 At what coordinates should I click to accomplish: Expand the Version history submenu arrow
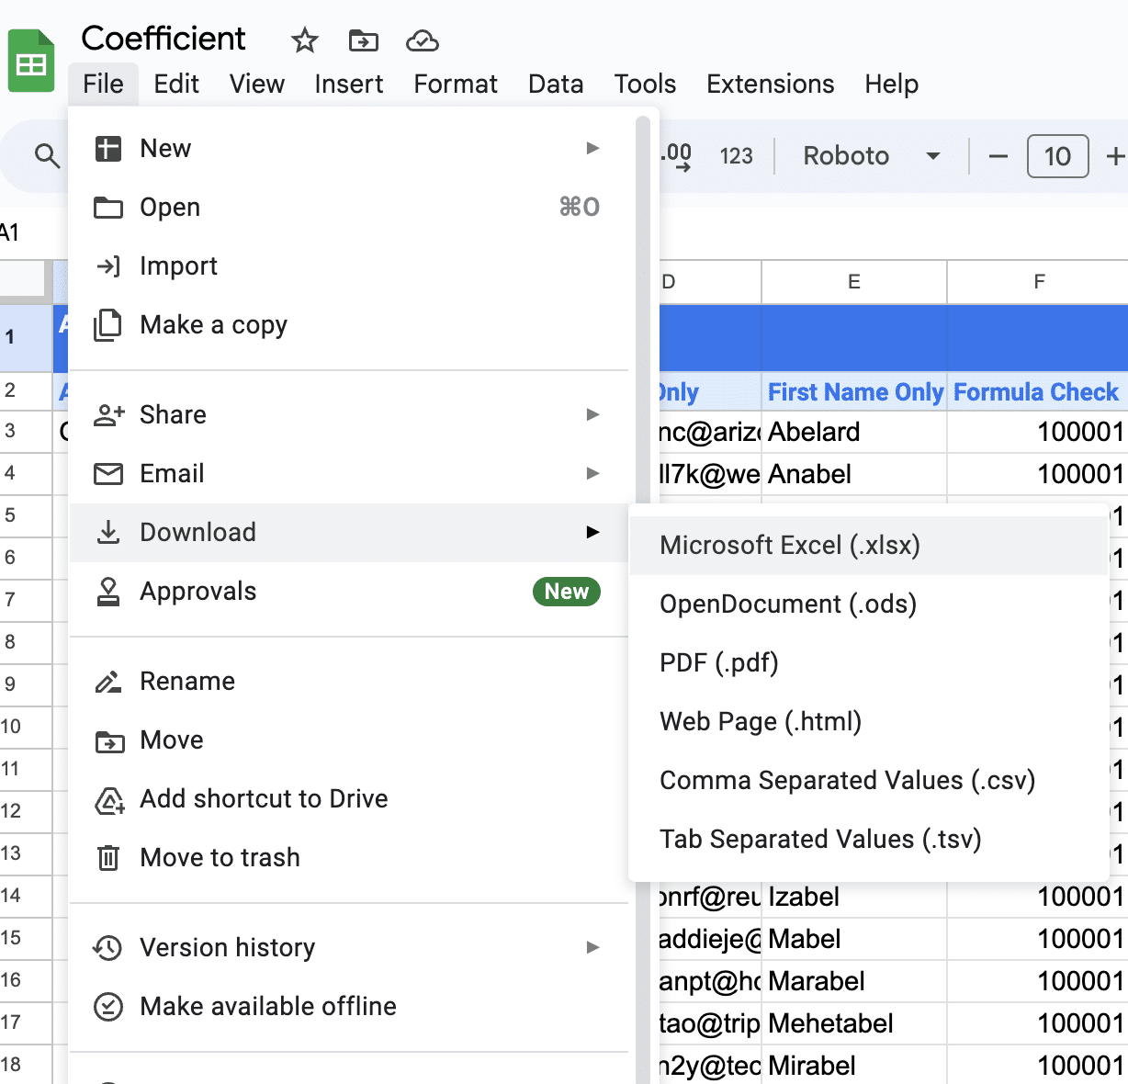pos(592,947)
